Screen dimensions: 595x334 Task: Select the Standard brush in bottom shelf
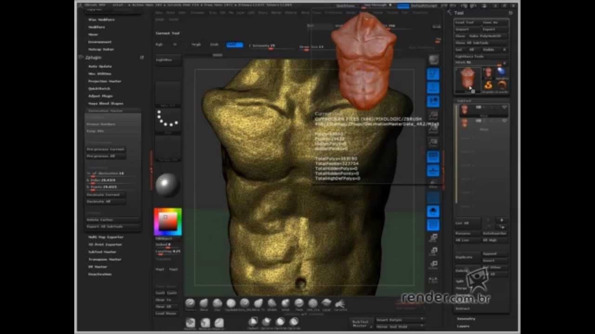coord(191,304)
